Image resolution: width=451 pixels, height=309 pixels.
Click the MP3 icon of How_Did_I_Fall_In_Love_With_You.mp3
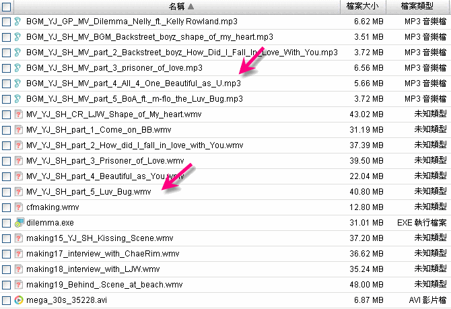(18, 53)
